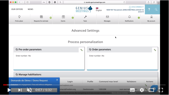The width and height of the screenshot is (169, 95).
Task: Click the Validators column header
Action: click(x=132, y=82)
